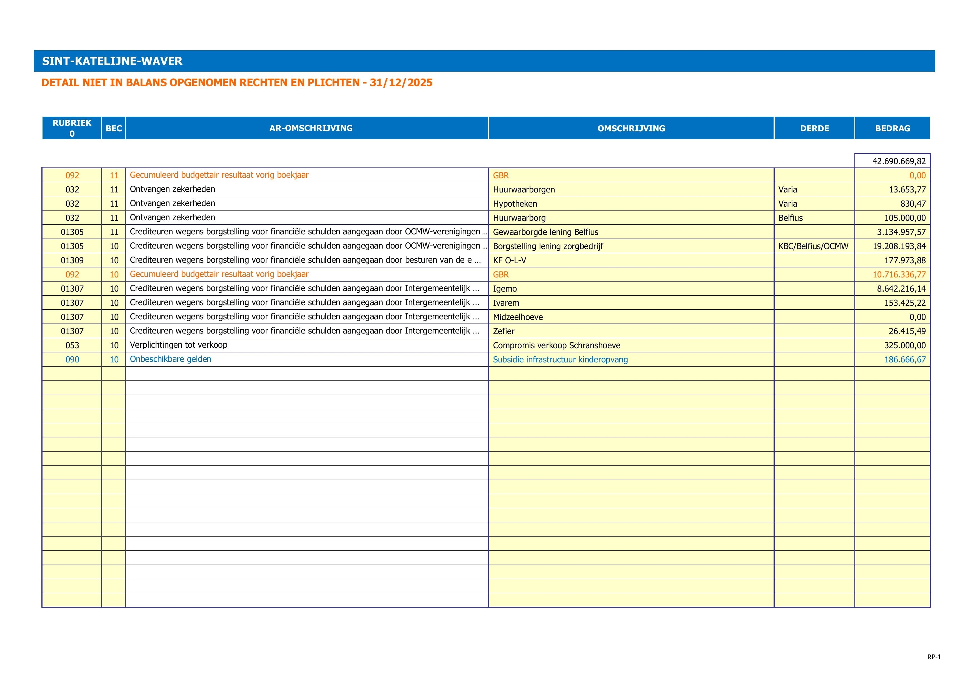Select the orange report title dated 31/12/2025

(237, 82)
